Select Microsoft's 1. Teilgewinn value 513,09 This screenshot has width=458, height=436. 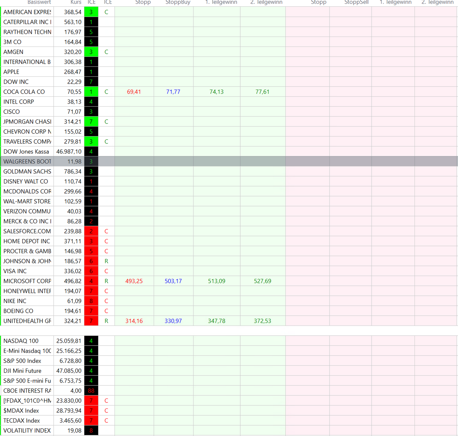tap(216, 281)
